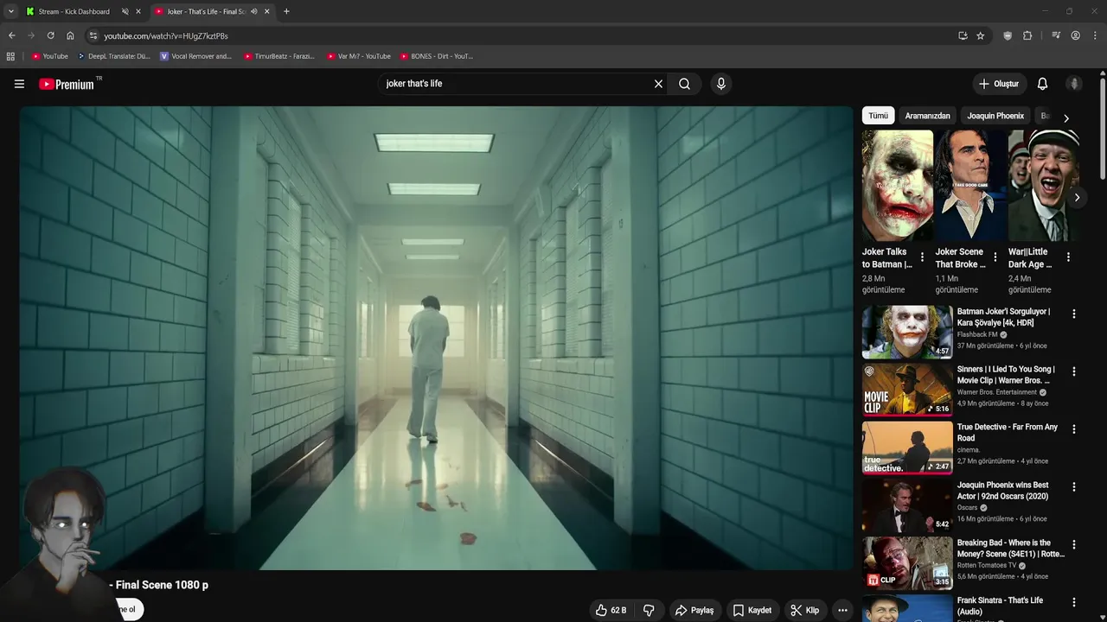Open options for True Detective video
Image resolution: width=1107 pixels, height=622 pixels.
click(x=1074, y=429)
